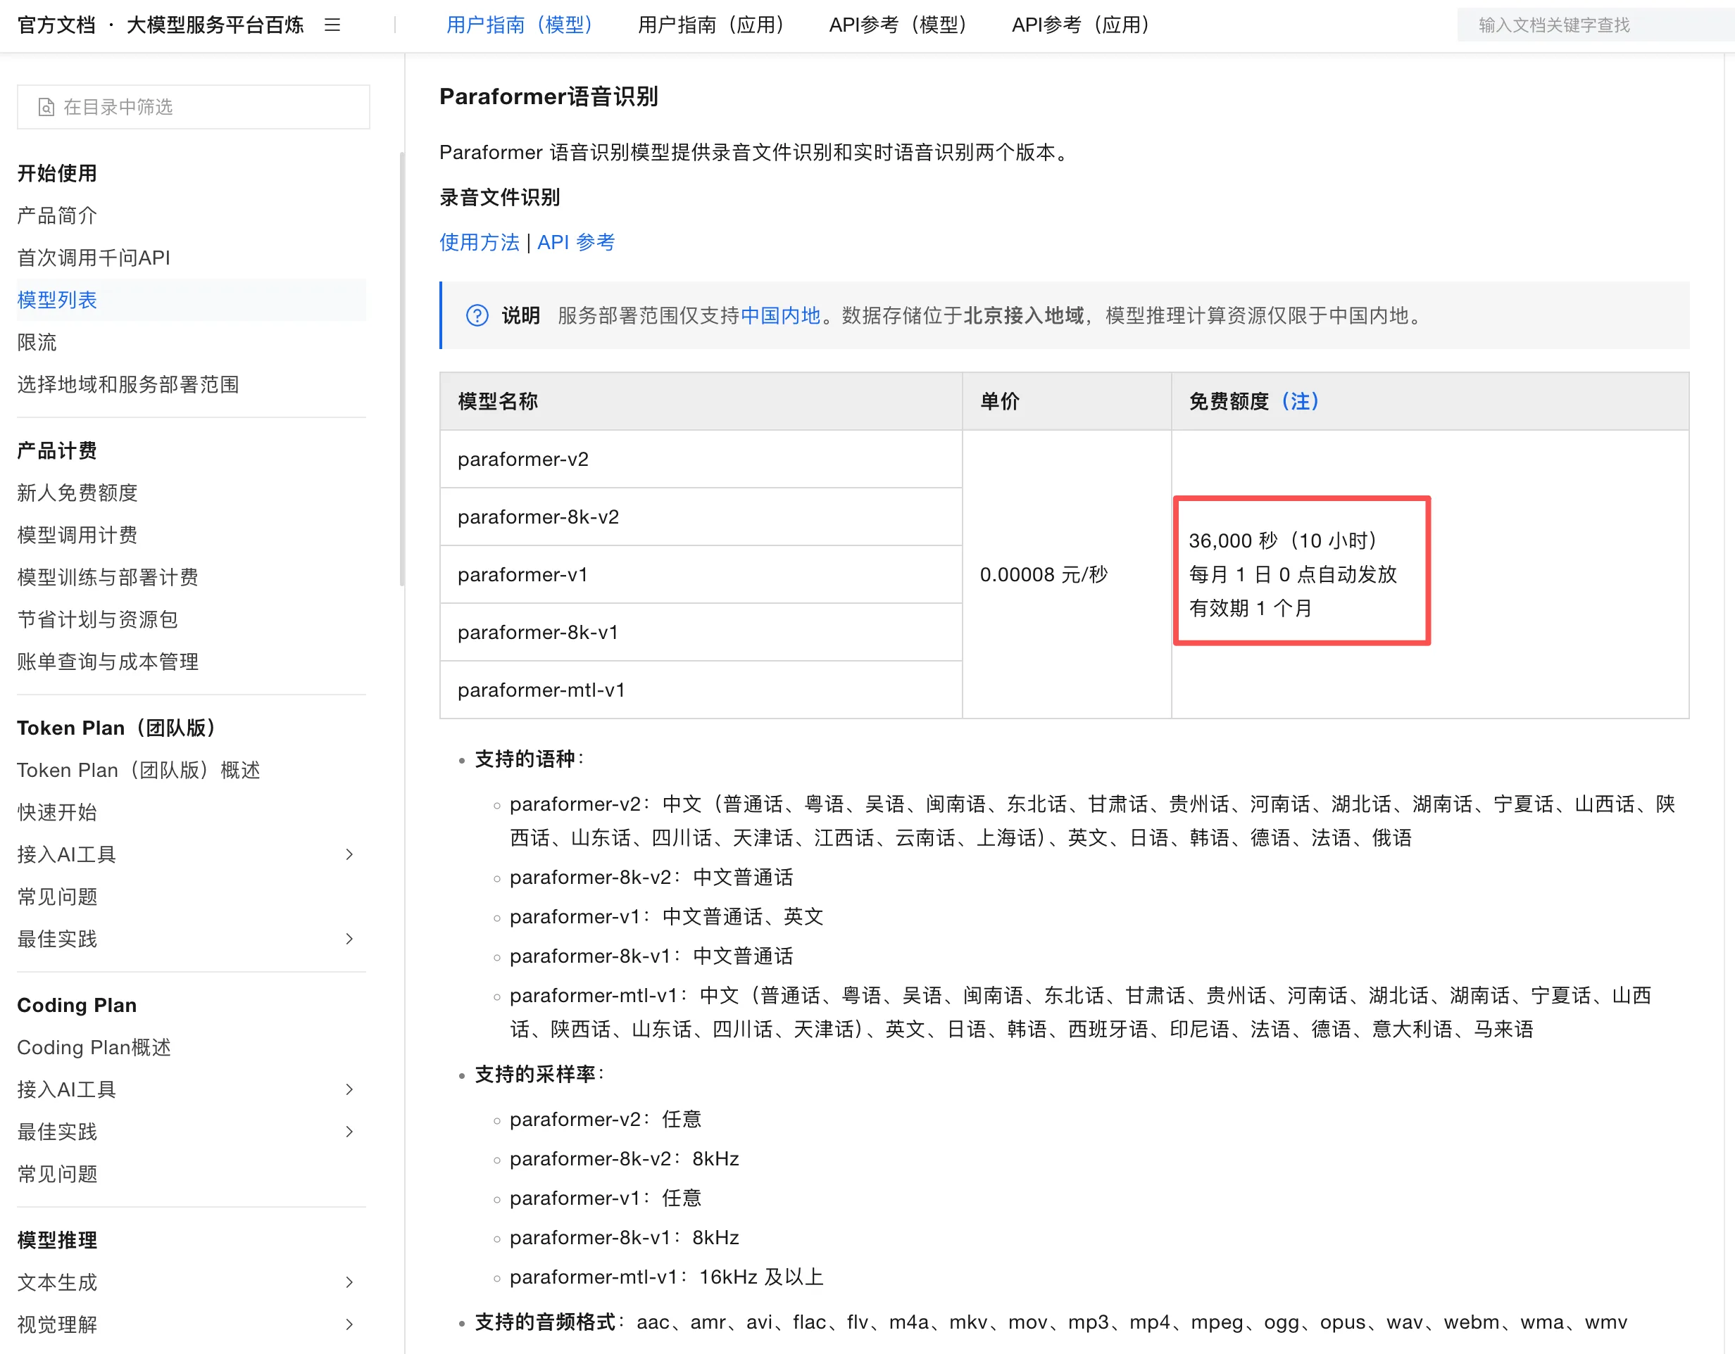Focus the 在目录中筛选 filter field
The height and width of the screenshot is (1354, 1735).
(193, 107)
